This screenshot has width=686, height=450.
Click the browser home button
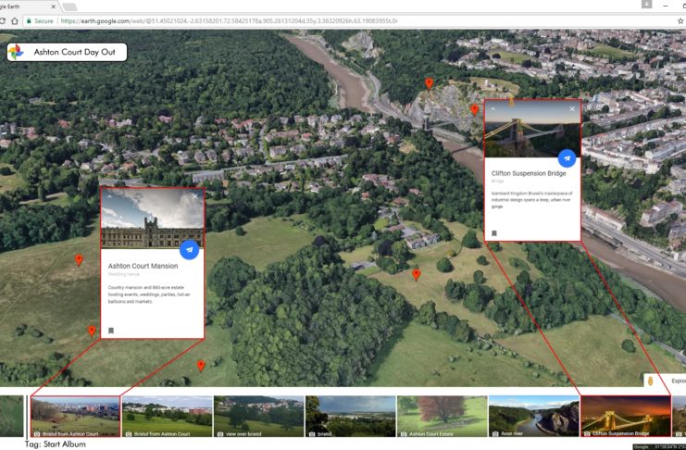click(14, 20)
